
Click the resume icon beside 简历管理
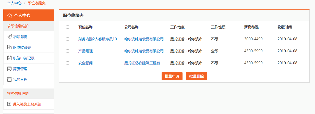pos(9,69)
